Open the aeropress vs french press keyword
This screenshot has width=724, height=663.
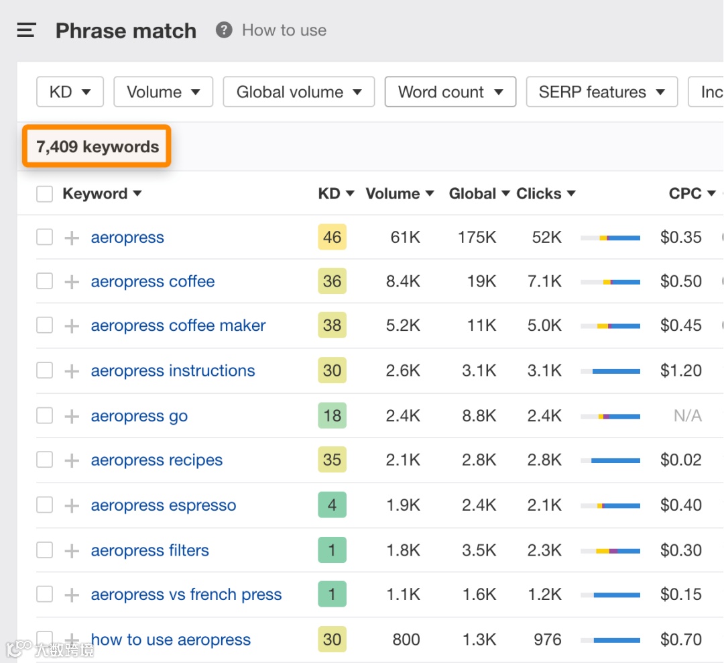186,595
